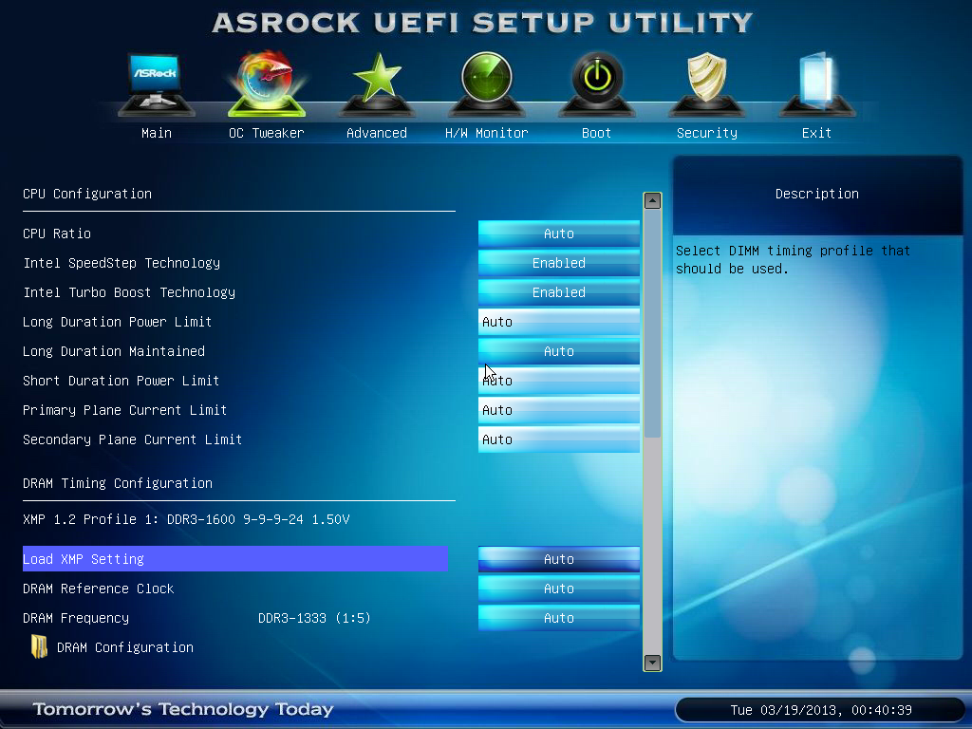This screenshot has width=972, height=729.
Task: Select the DRAM Reference Clock label
Action: coord(99,589)
